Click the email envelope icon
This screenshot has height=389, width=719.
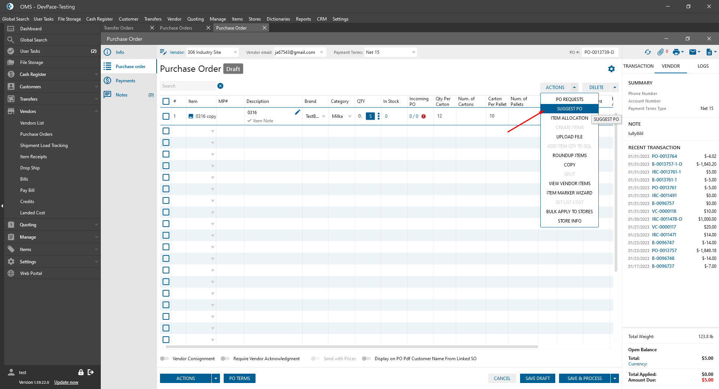(x=693, y=52)
